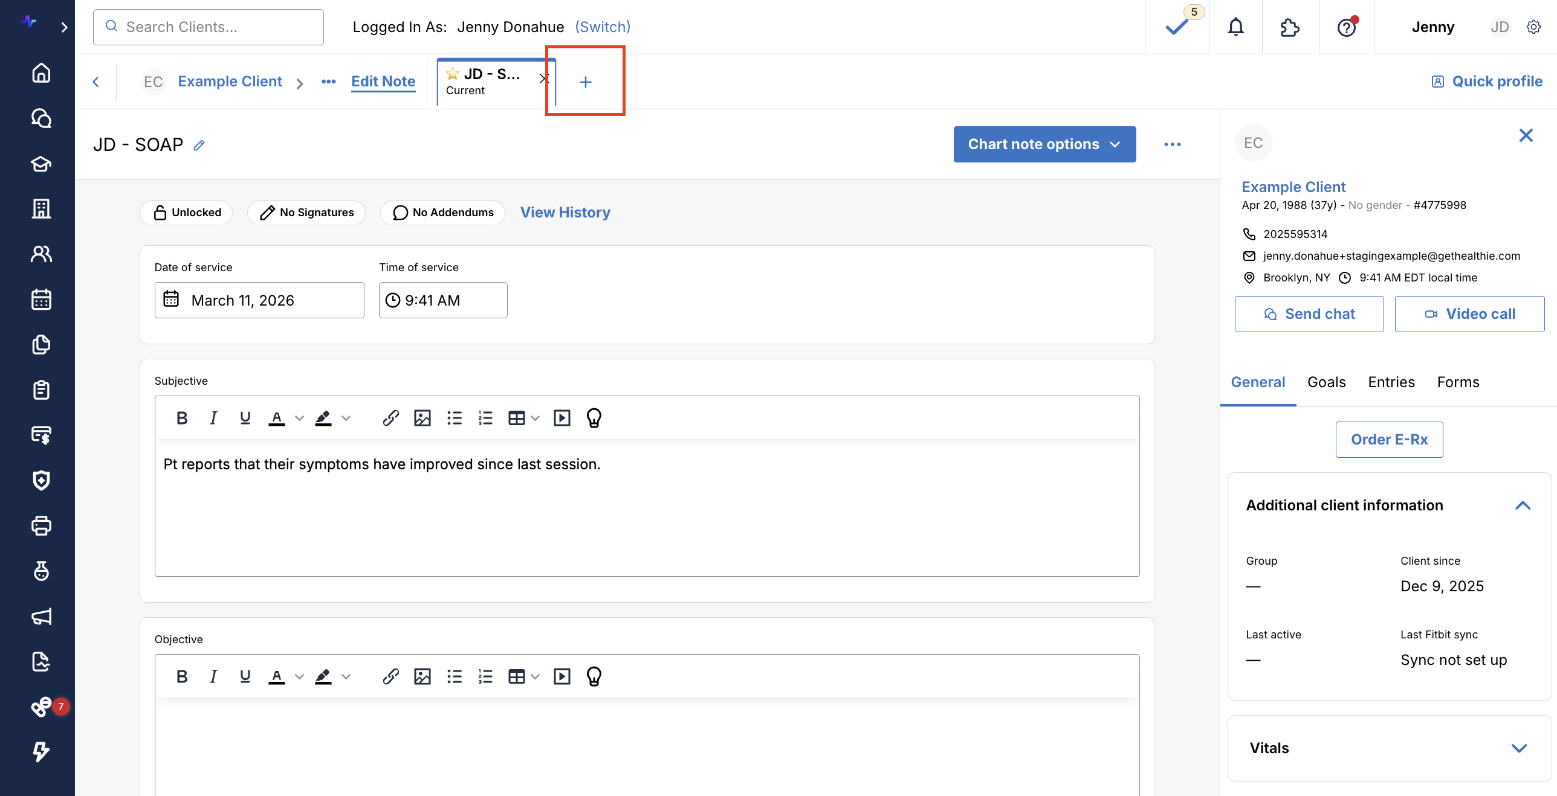The height and width of the screenshot is (796, 1557).
Task: Toggle italic in Objective editor
Action: pyautogui.click(x=213, y=676)
